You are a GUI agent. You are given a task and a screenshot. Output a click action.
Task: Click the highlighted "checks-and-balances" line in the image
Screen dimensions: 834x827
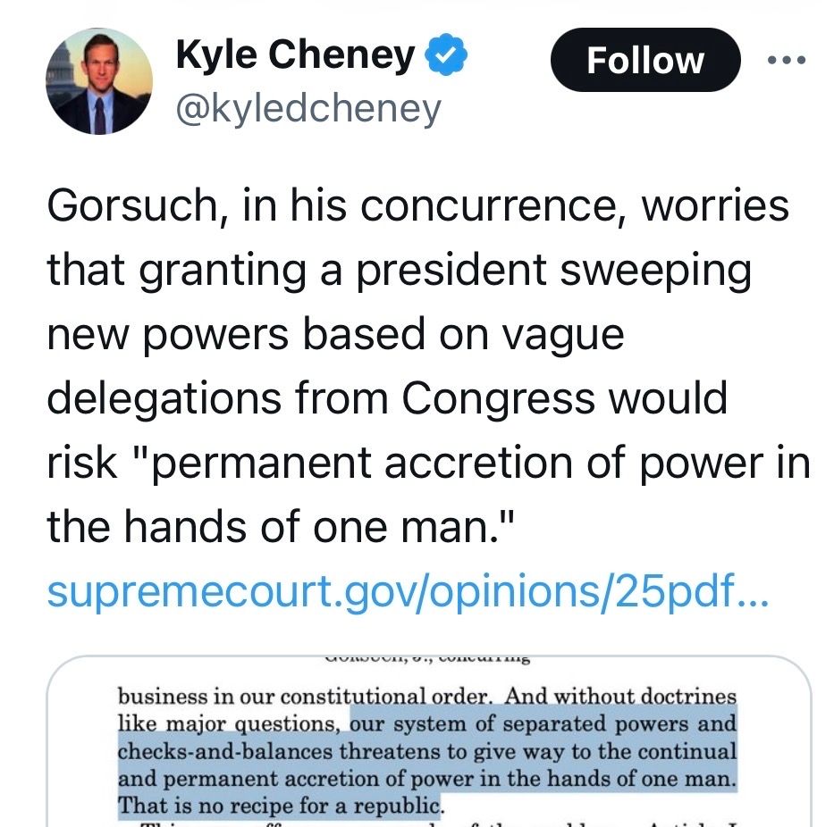pos(427,751)
